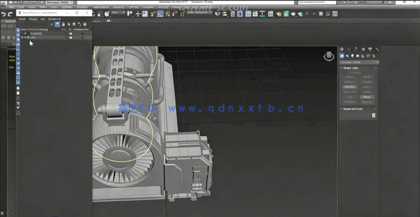The height and width of the screenshot is (217, 420).
Task: Click the Align tool icon
Action: (225, 14)
